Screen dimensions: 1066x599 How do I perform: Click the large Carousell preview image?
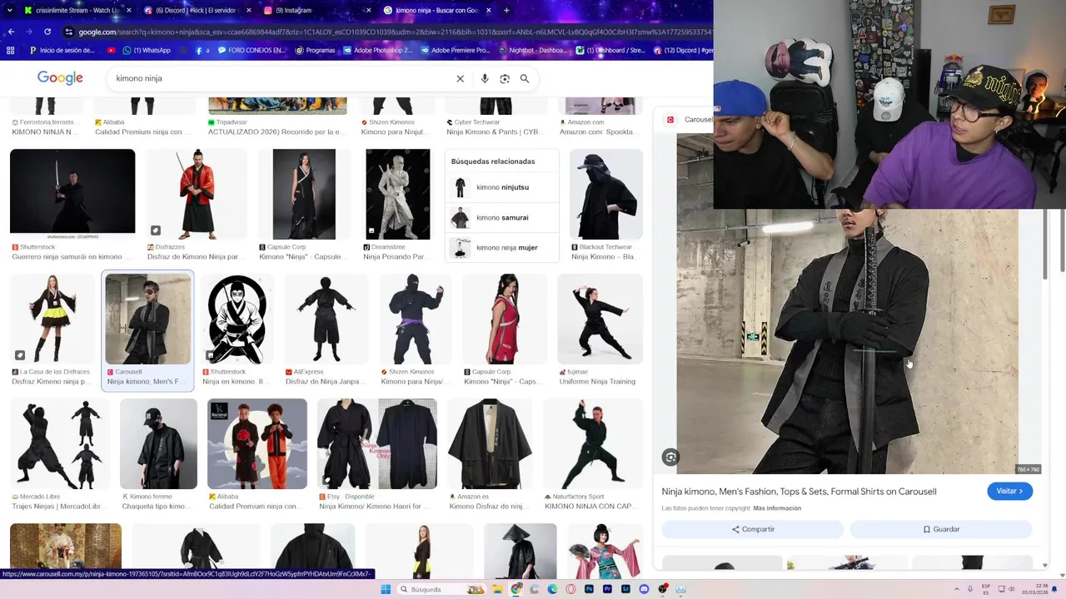847,341
